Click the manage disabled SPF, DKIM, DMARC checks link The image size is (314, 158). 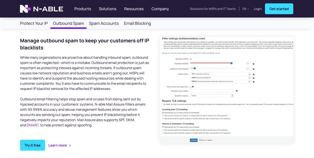click(x=191, y=53)
